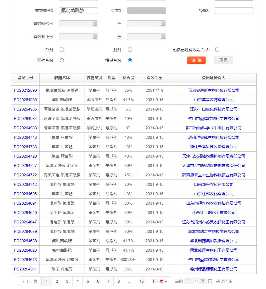Screen dimensions: 266x289
Task: Open registration PD20264989
Action: coord(25,100)
